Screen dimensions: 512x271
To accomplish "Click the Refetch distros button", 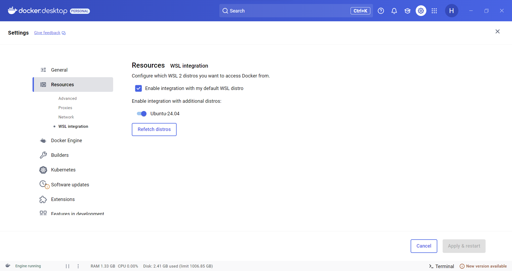I will [154, 129].
